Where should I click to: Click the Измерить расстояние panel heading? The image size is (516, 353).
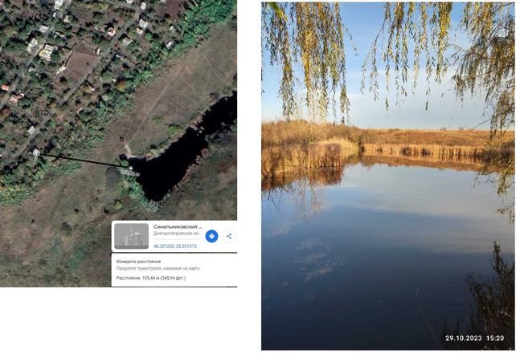pos(138,262)
